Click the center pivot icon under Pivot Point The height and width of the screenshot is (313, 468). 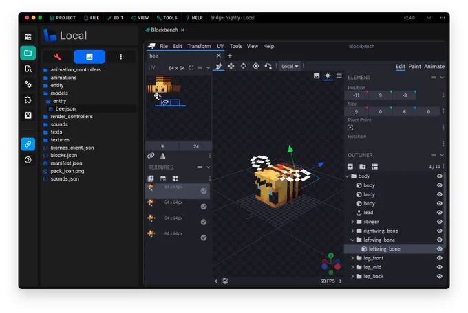350,128
